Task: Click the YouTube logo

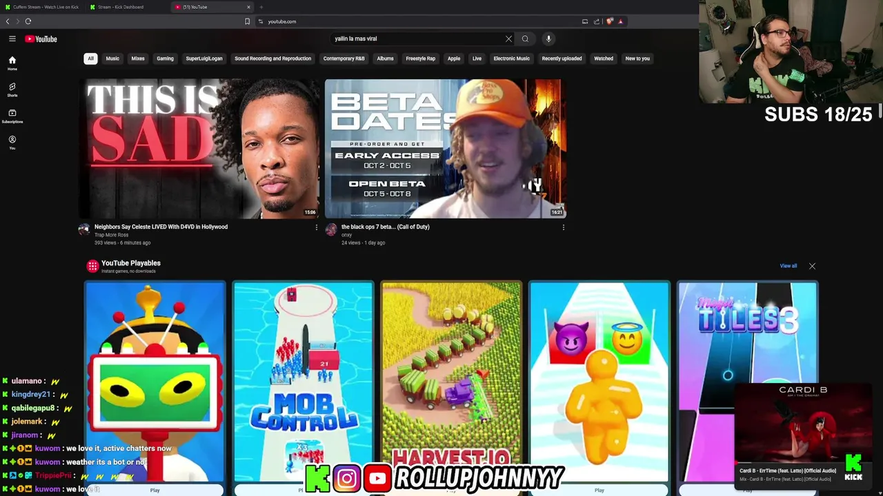Action: pos(41,39)
